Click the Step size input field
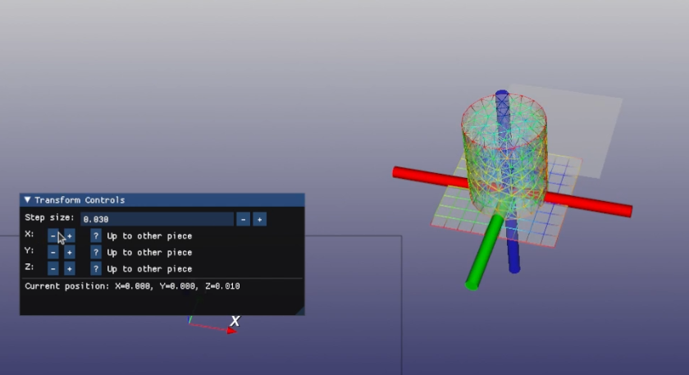Viewport: 689px width, 375px height. pyautogui.click(x=156, y=219)
